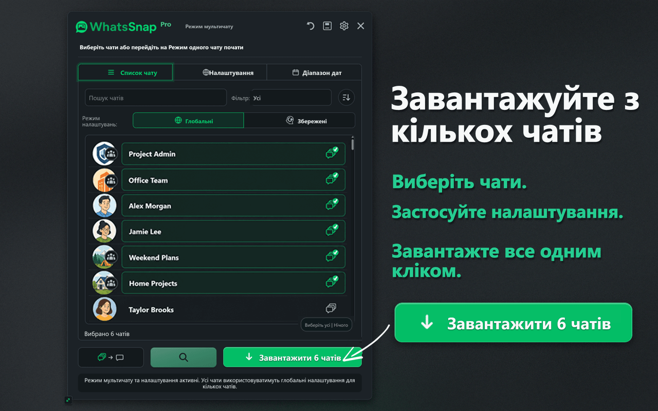The image size is (658, 411).
Task: Open the Фільтр Усі dropdown
Action: pos(291,98)
